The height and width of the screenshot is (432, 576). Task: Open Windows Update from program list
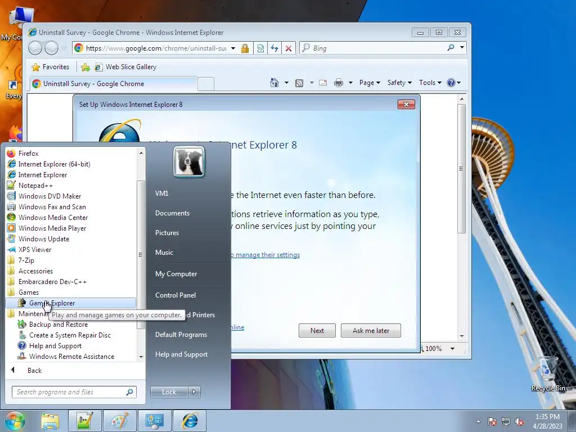point(44,238)
